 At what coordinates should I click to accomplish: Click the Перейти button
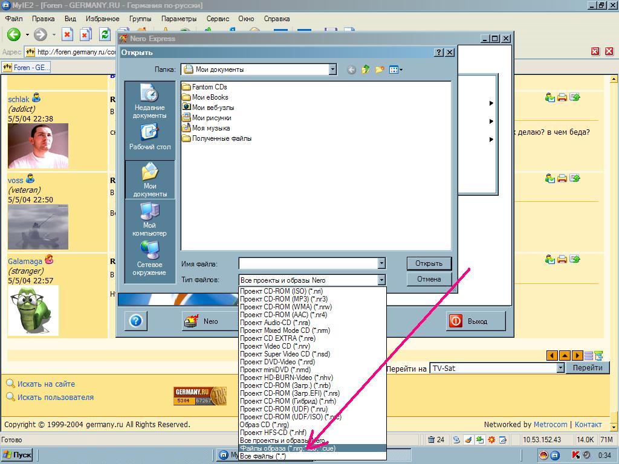pyautogui.click(x=588, y=368)
